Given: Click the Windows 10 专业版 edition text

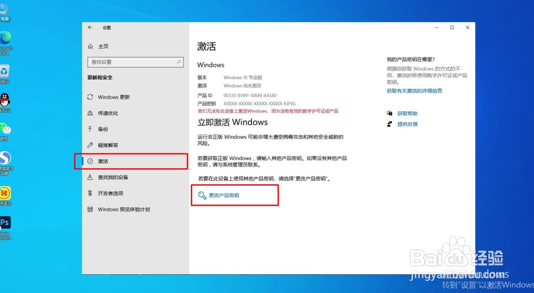Looking at the screenshot, I should [x=243, y=78].
